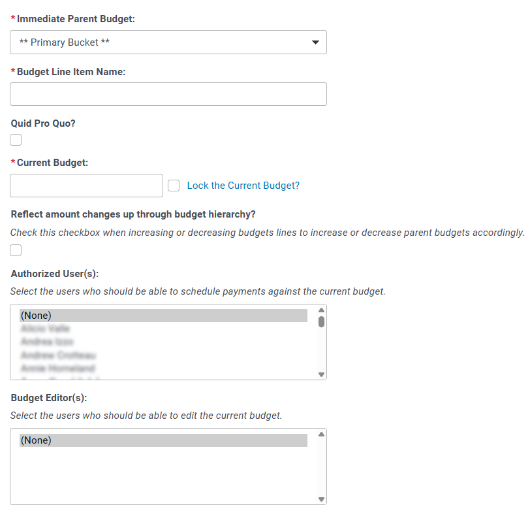This screenshot has height=507, width=530.
Task: Select the third blurred user in Authorized Users
Action: coord(164,355)
